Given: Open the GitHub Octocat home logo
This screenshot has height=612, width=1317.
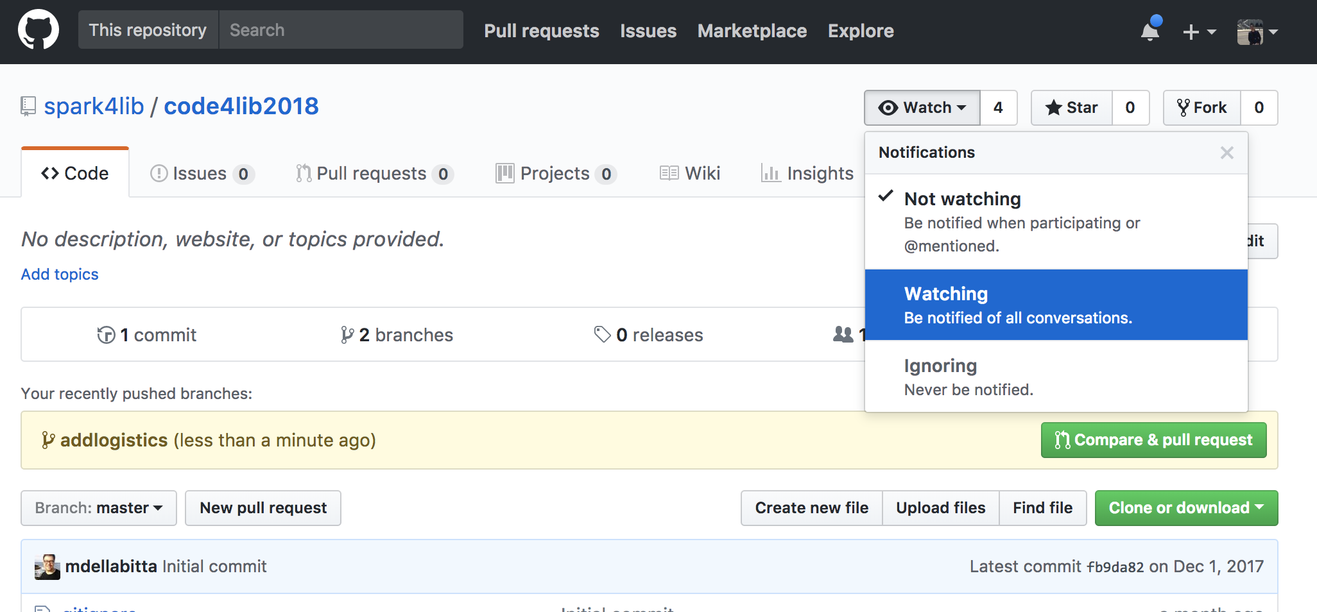Looking at the screenshot, I should [x=39, y=30].
